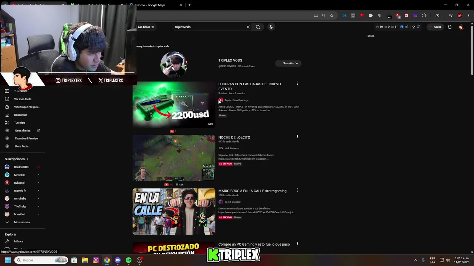Screen dimensions: 474x266
Task: Open Windows Start menu
Action: 8,260
